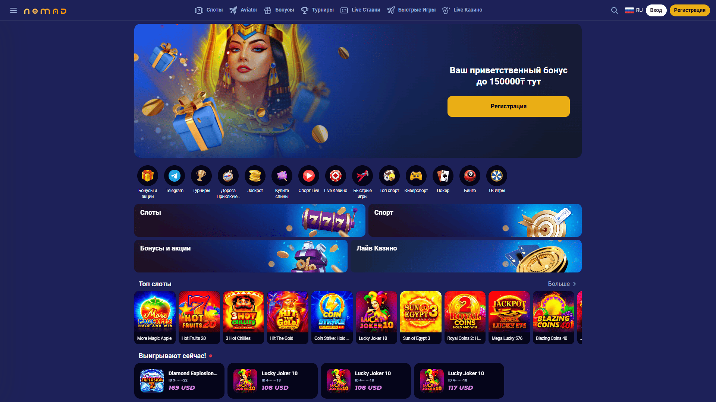
Task: Open the Hot Fruits 20 slot thumbnail
Action: (199, 318)
